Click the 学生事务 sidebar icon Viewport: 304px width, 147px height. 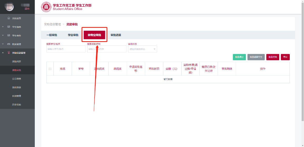pos(9,35)
